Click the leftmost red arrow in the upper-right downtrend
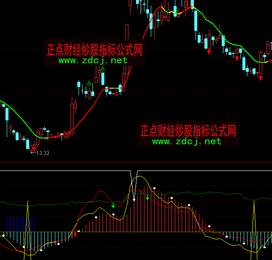The width and height of the screenshot is (272, 260). tap(209, 51)
